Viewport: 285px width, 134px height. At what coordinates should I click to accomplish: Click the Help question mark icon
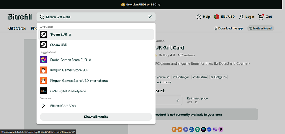(199, 17)
